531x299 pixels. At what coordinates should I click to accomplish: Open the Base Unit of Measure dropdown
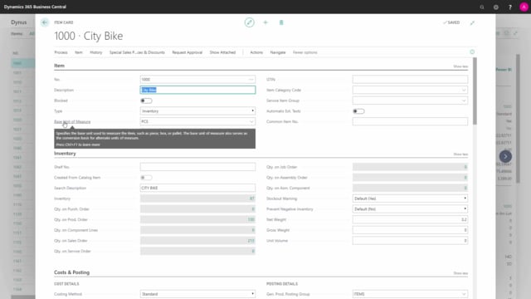coord(251,122)
